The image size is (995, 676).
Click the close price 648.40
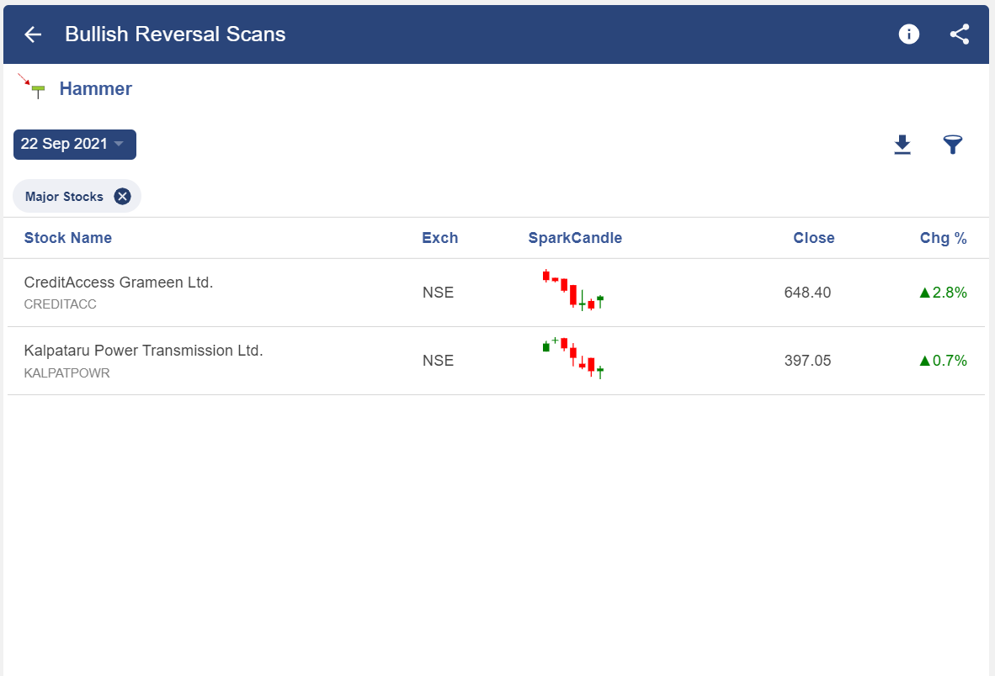[807, 292]
